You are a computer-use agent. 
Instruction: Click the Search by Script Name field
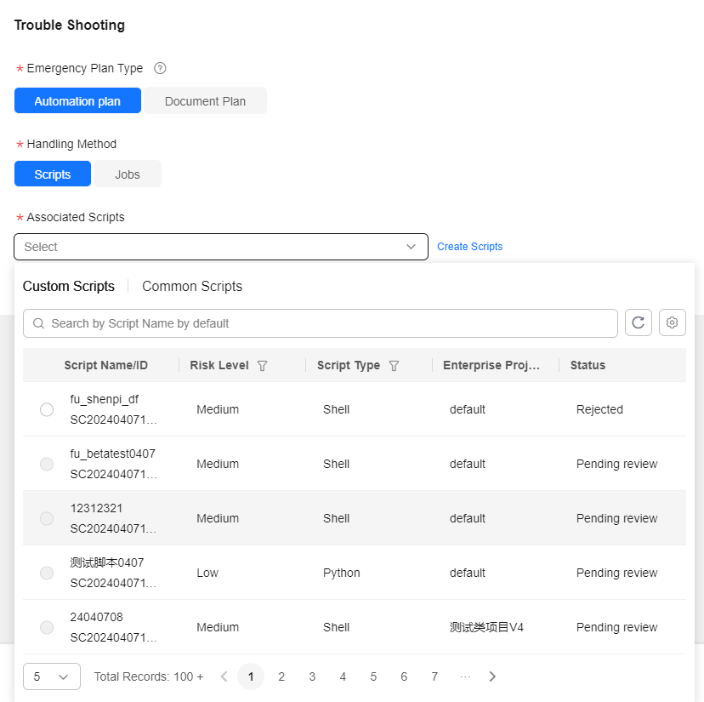(321, 323)
